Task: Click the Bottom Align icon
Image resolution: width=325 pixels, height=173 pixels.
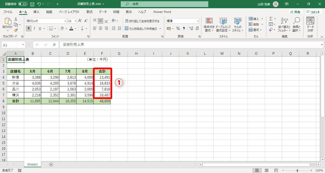Action: [106, 21]
